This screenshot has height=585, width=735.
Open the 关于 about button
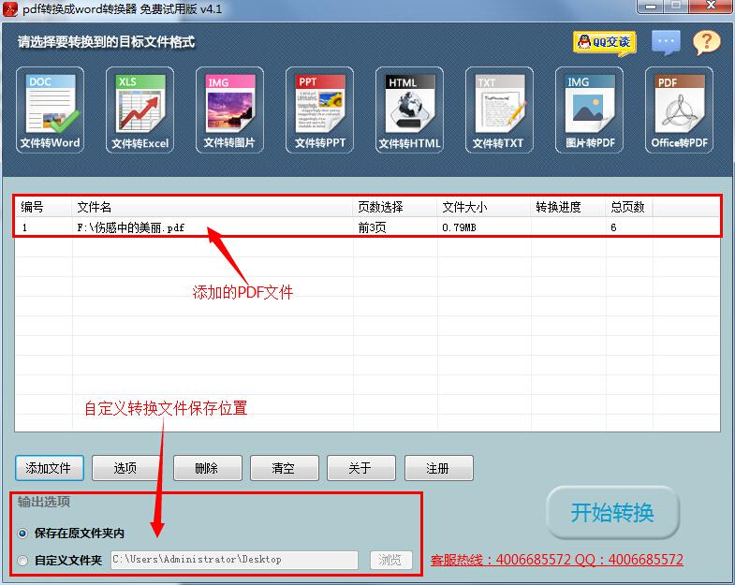361,468
